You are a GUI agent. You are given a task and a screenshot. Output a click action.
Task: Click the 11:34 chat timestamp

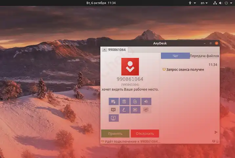coord(213,65)
